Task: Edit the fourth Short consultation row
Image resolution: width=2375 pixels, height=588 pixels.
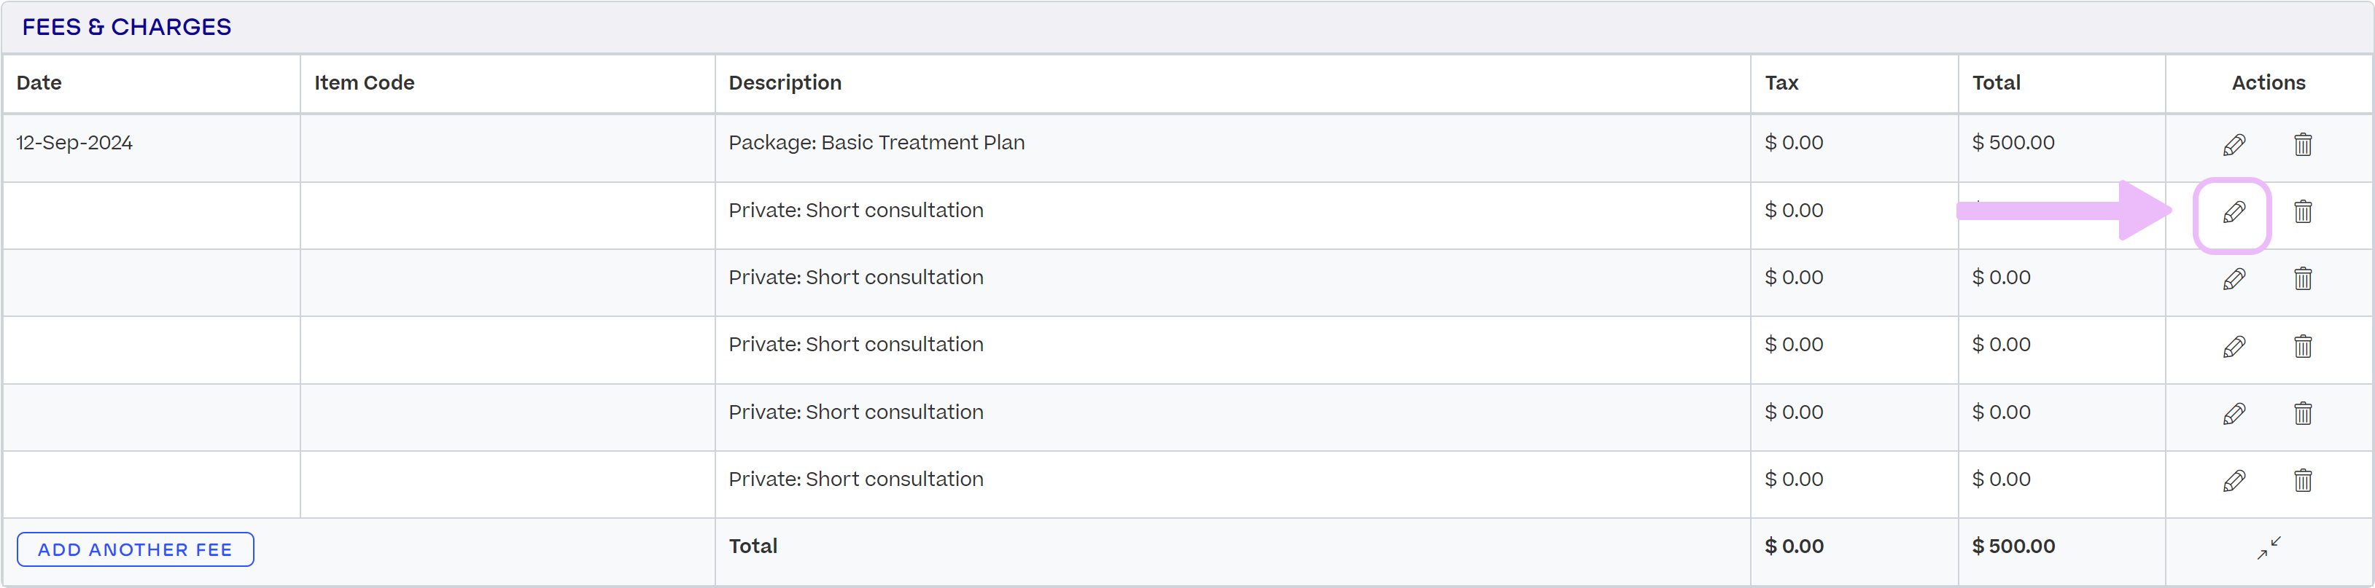Action: point(2233,414)
